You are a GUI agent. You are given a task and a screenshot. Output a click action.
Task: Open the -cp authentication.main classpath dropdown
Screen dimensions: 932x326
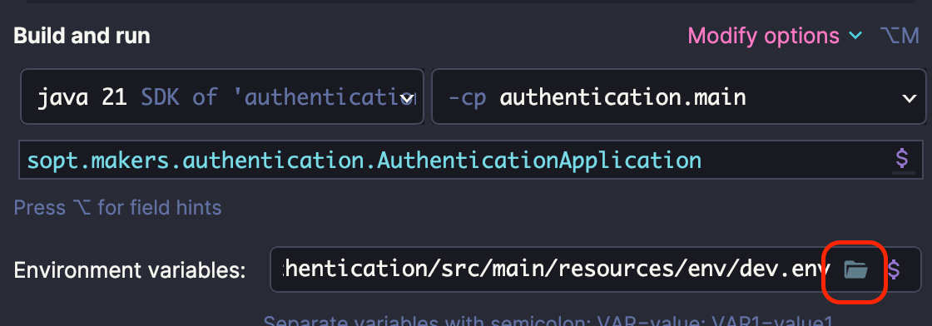click(x=678, y=96)
